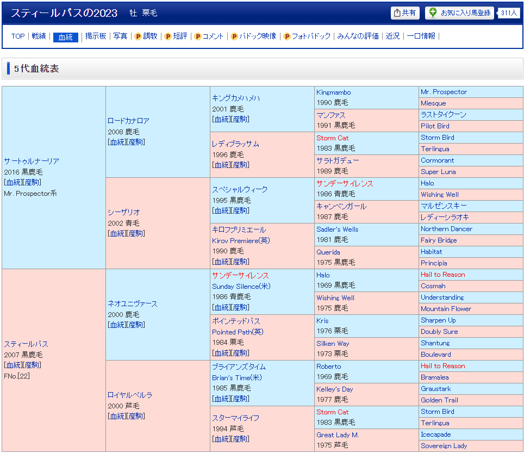Screen dimensions: 524x453
Task: Select the 血統 tab
Action: (x=65, y=37)
